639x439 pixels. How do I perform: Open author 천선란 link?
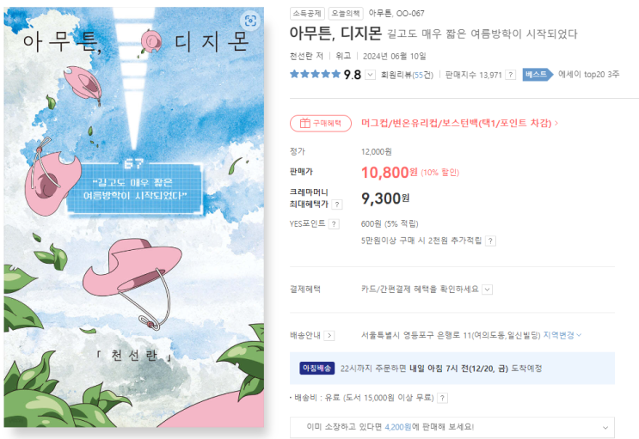(x=302, y=56)
